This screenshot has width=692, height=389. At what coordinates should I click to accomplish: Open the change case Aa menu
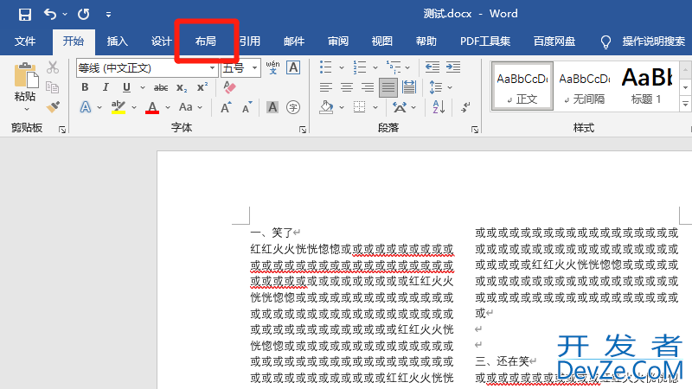[x=190, y=107]
